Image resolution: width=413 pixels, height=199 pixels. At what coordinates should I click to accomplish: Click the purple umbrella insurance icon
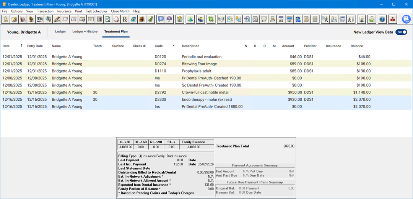(x=169, y=19)
